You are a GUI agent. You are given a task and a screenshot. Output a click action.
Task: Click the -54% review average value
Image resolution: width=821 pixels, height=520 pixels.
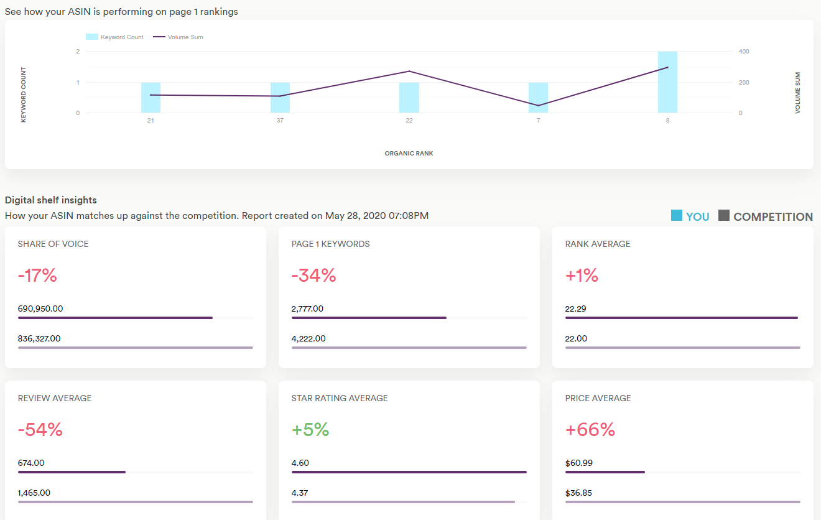[x=40, y=430]
